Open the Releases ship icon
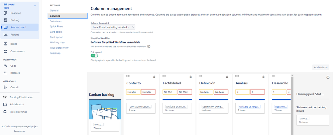Image resolution: width=334 pixels, height=135 pixels. point(6,73)
